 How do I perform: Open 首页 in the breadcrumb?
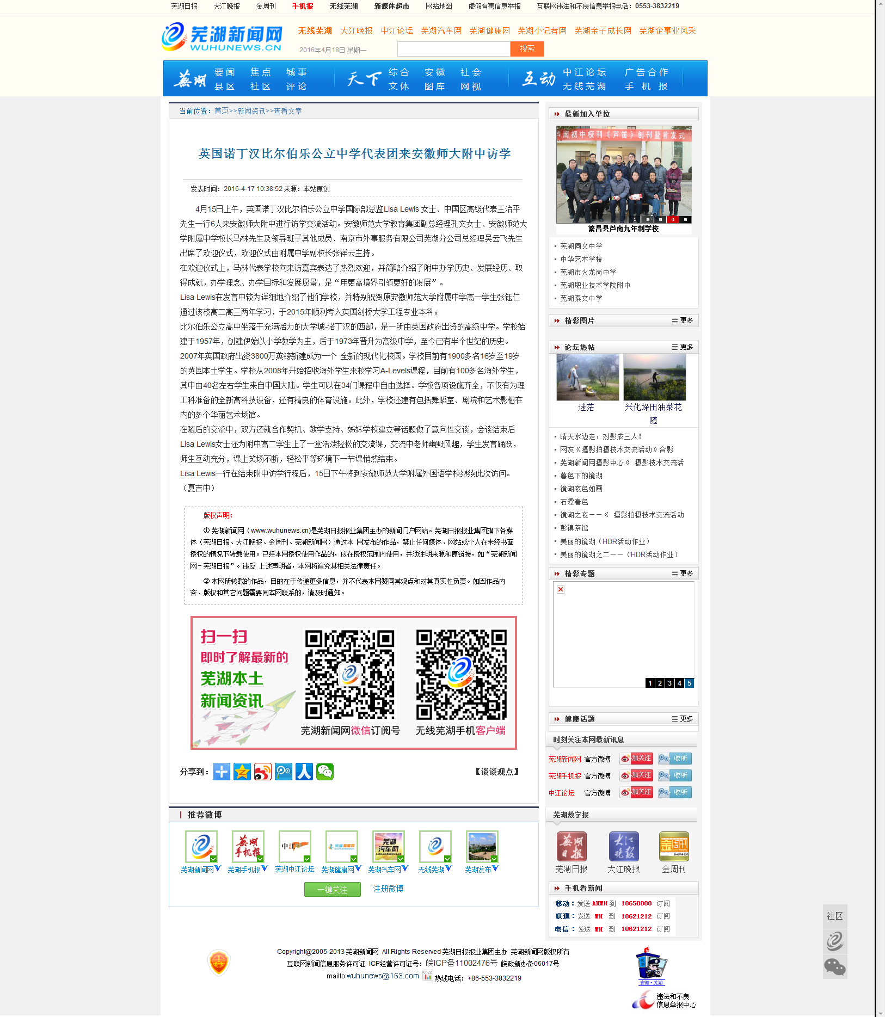pyautogui.click(x=221, y=111)
